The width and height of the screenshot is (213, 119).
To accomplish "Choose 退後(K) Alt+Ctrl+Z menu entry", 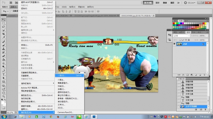I will [x=37, y=8].
